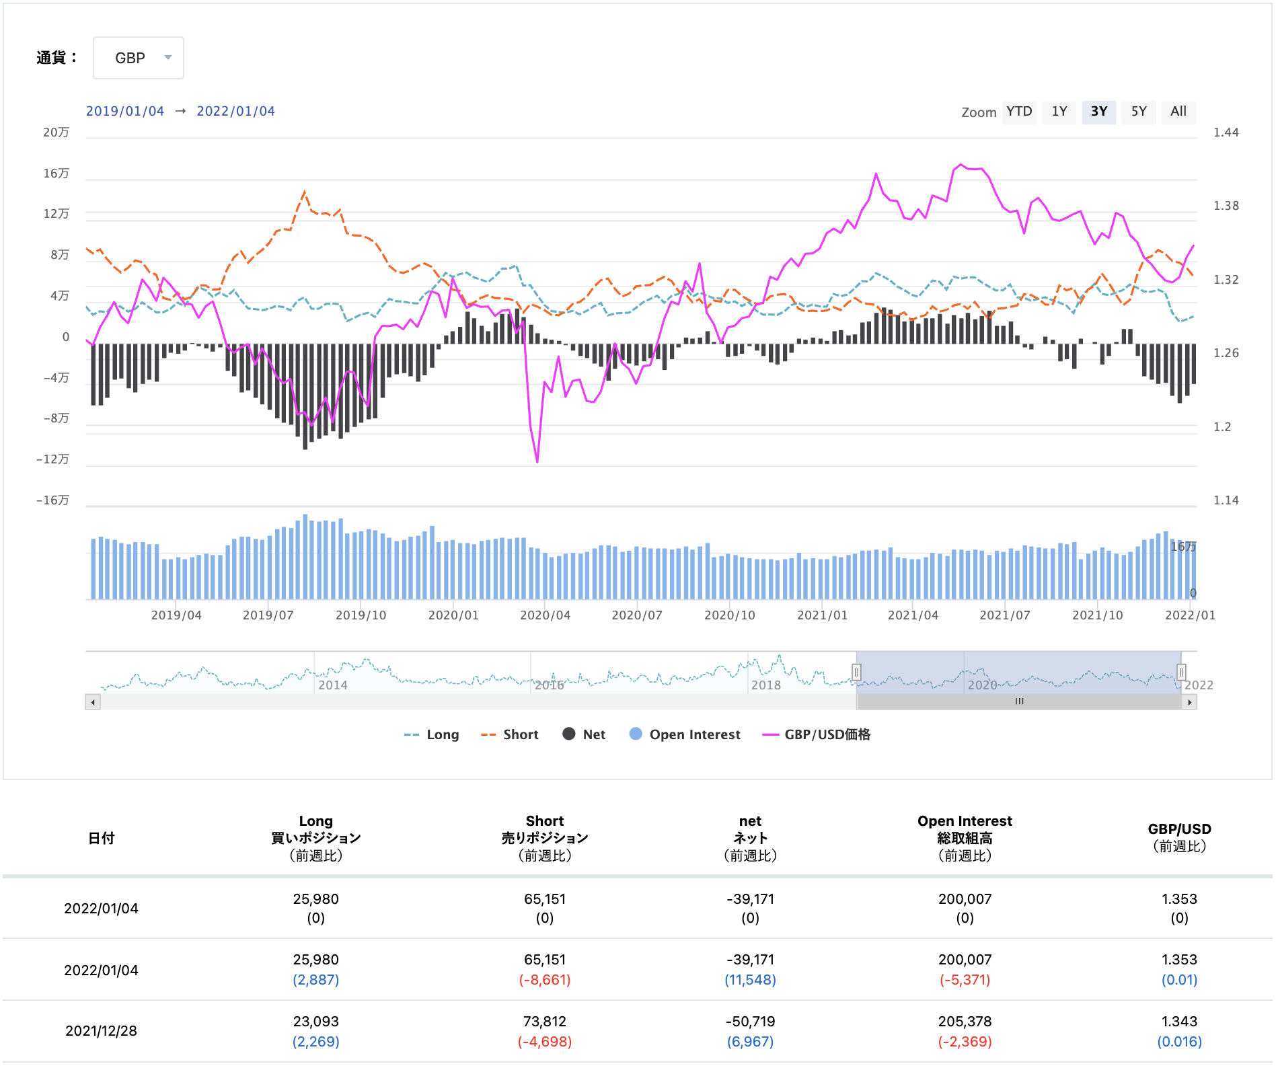This screenshot has width=1278, height=1068.
Task: Toggle the Net series in legend
Action: (584, 734)
